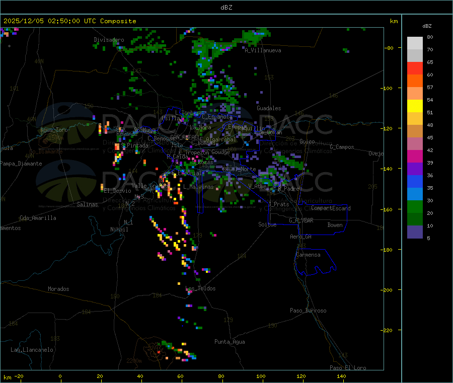Screen dimensions: 453x383
Task: Select the magenta 39-42 dBZ legend swatch
Action: (x=415, y=156)
